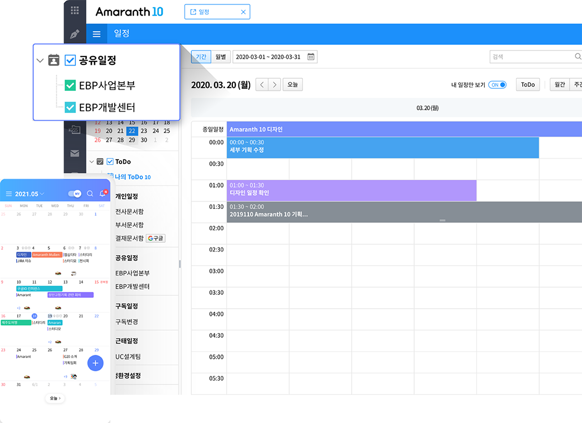Switch to 월간 view

pos(560,85)
